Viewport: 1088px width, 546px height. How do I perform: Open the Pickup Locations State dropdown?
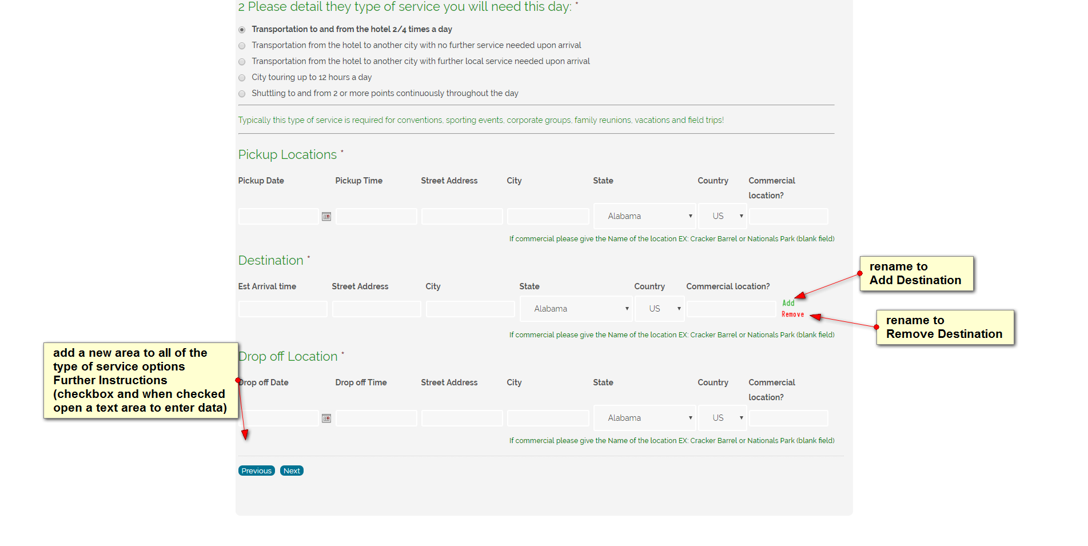click(x=644, y=216)
